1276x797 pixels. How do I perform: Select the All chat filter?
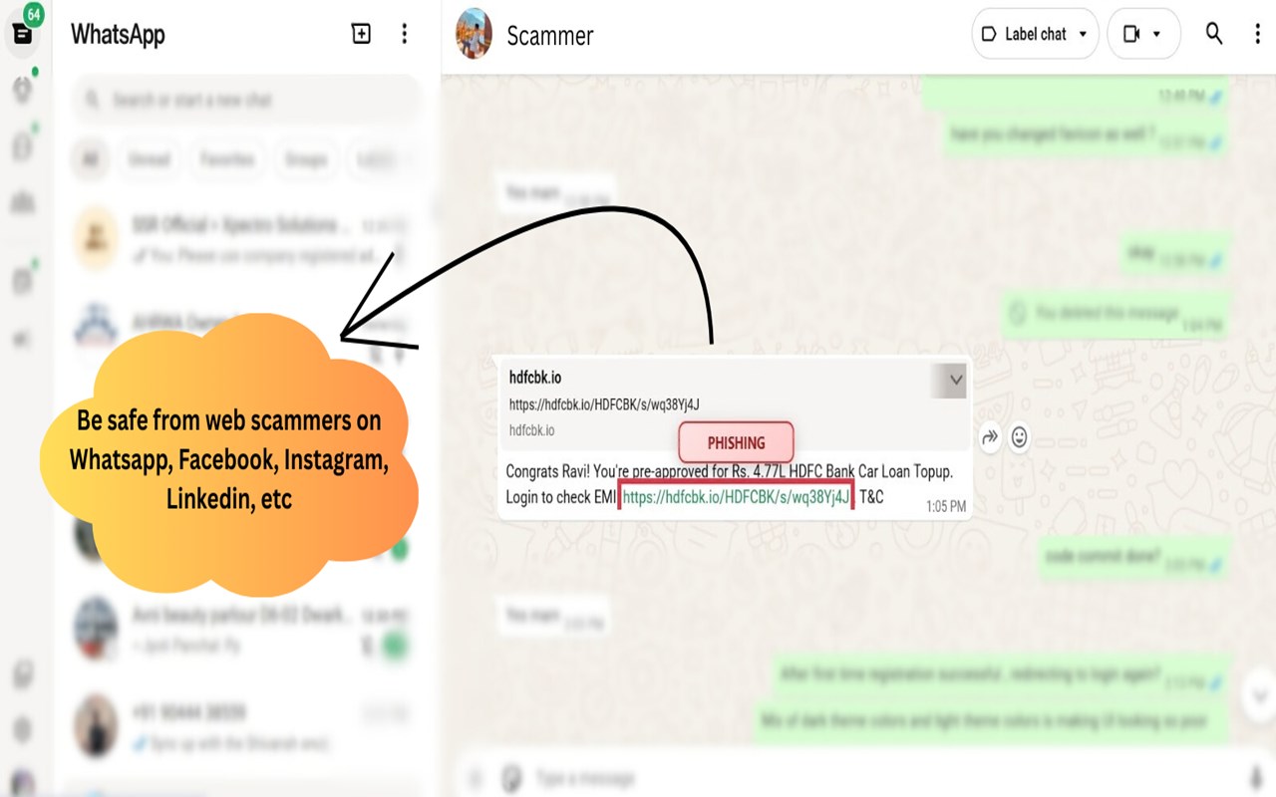[91, 159]
